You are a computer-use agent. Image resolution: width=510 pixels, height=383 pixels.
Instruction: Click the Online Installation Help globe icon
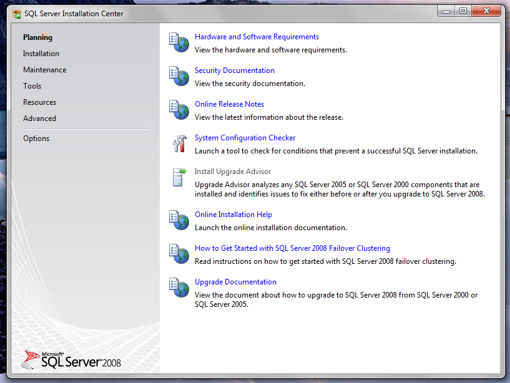coord(179,220)
